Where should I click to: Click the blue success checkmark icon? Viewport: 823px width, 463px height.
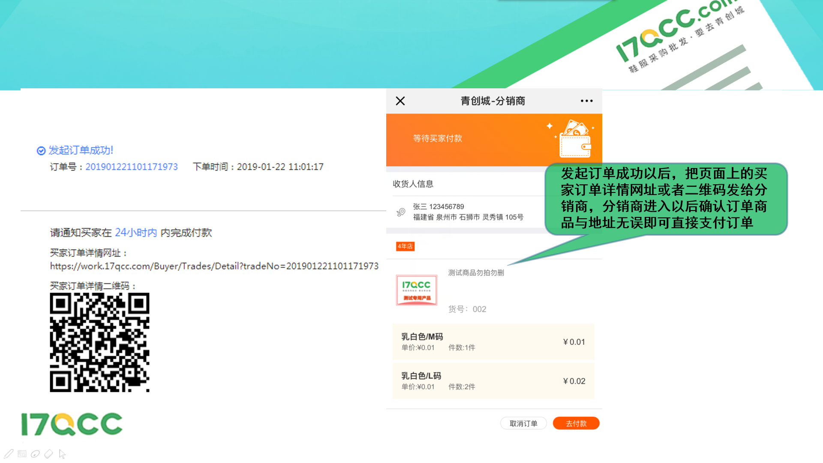[41, 150]
